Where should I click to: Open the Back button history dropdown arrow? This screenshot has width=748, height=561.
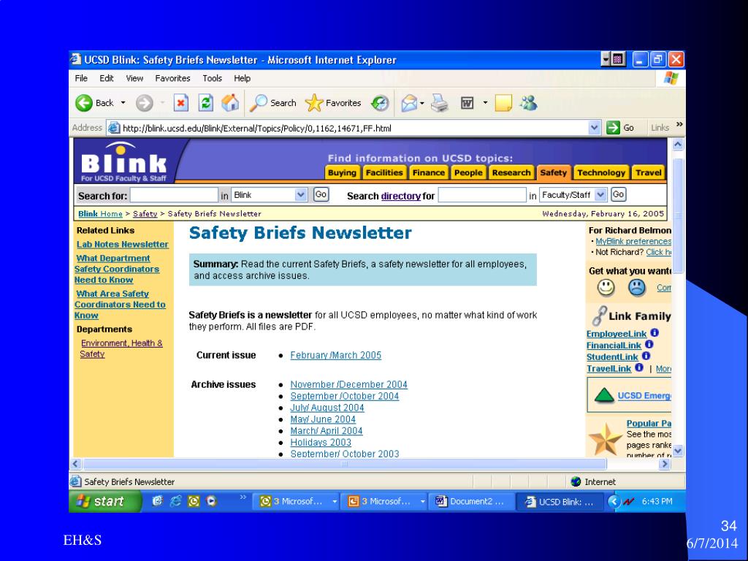pos(123,103)
